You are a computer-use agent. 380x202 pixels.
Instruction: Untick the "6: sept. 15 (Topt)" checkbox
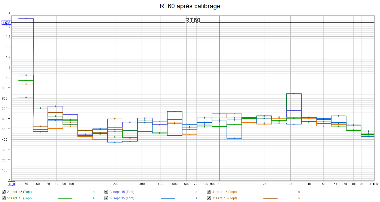106,198
